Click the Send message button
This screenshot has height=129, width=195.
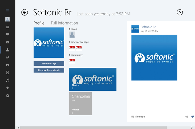pos(49,63)
